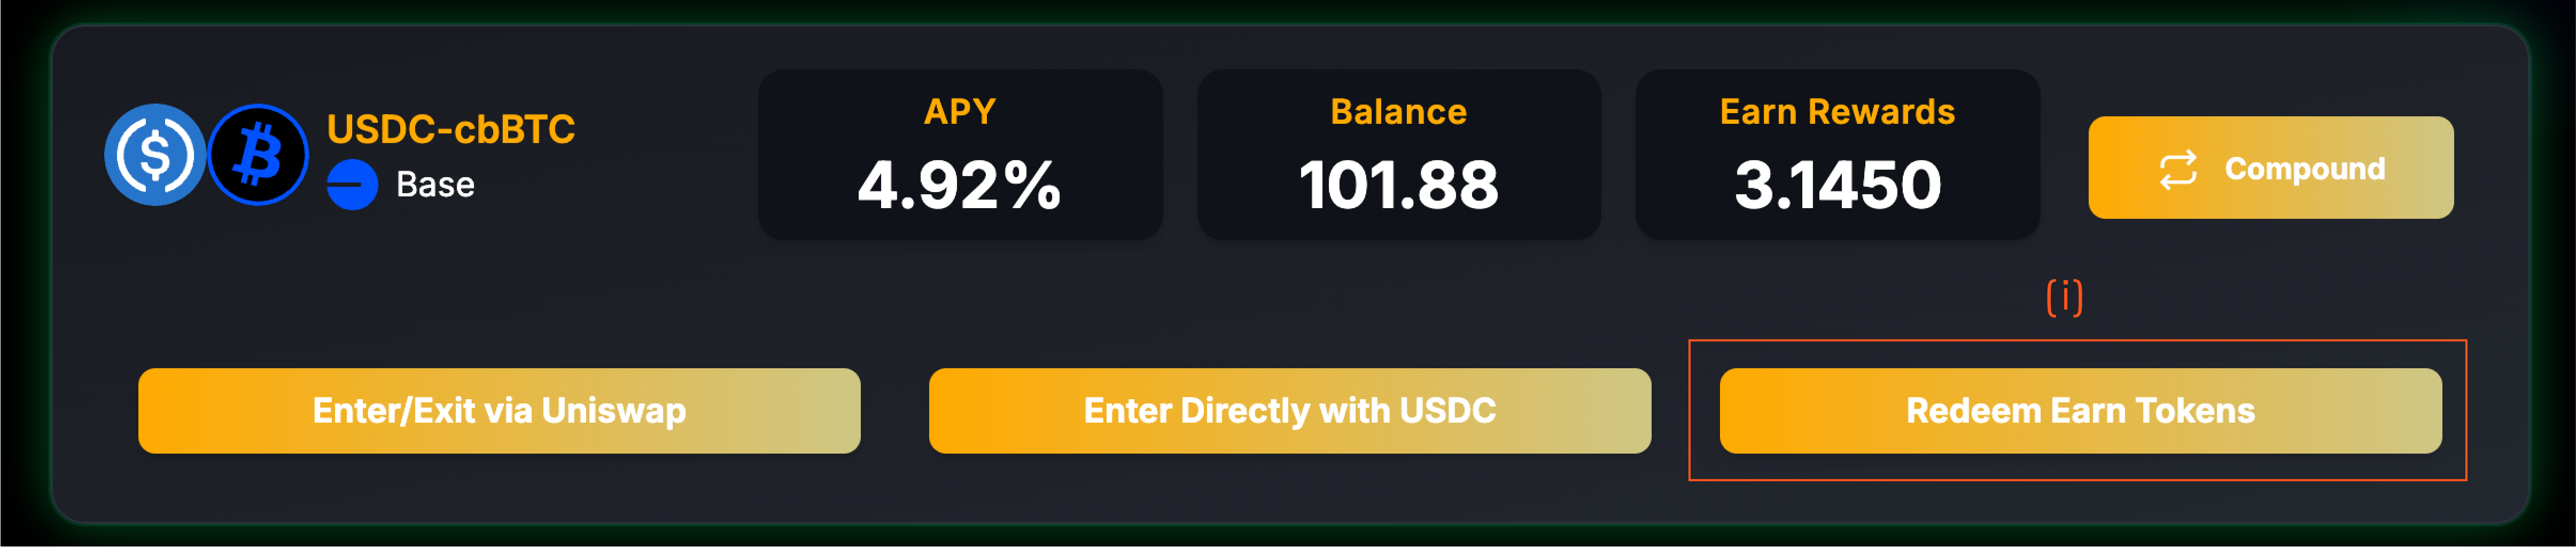Screen dimensions: 2576x547
Task: Select the 4.92% APY value
Action: [960, 186]
